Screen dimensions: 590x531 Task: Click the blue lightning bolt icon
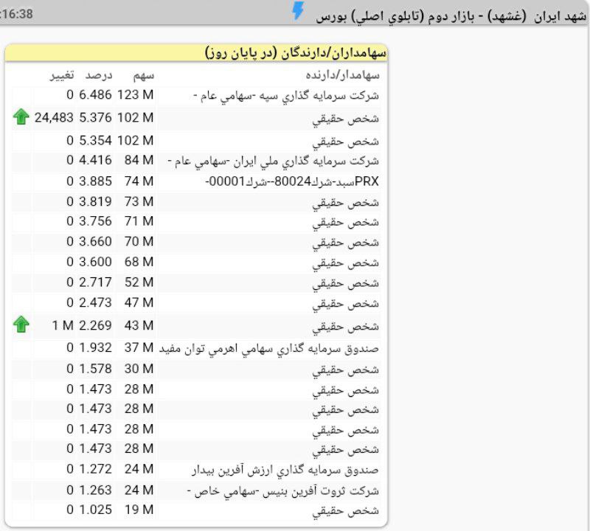[297, 11]
